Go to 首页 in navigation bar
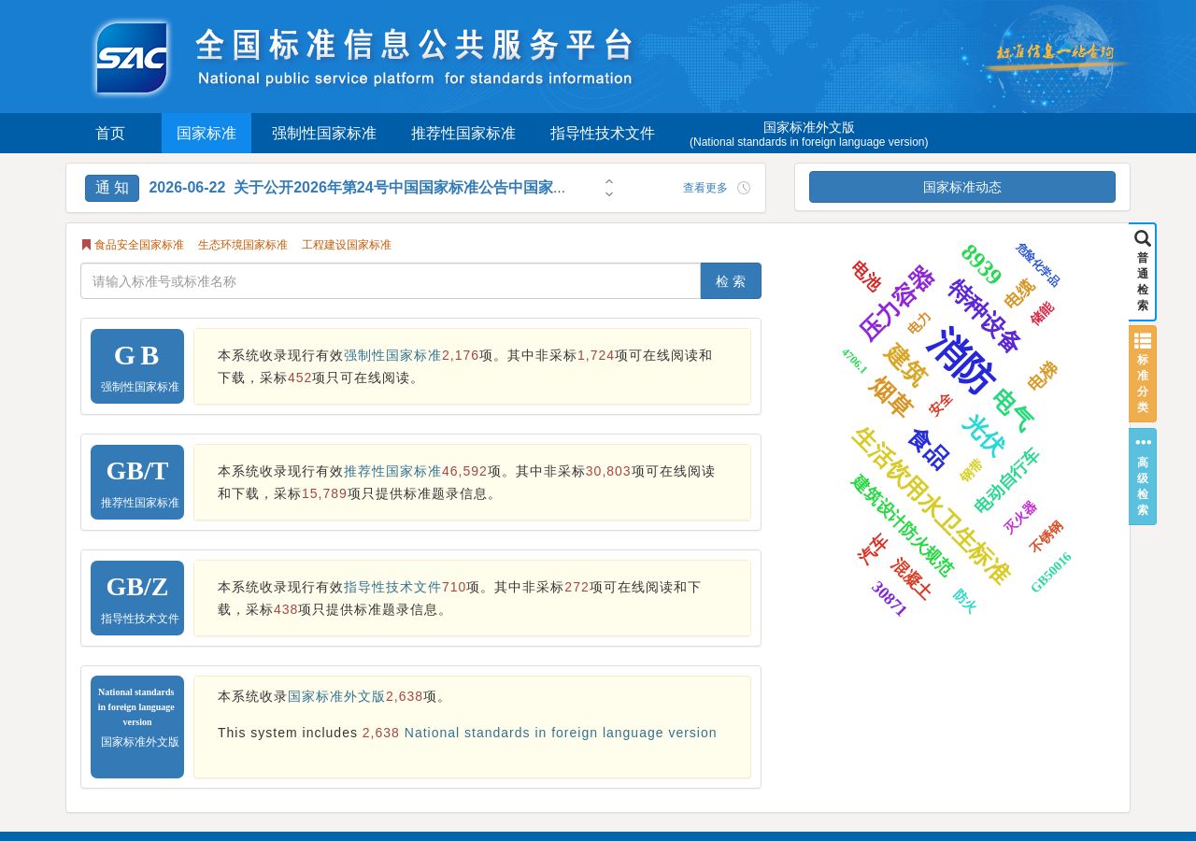The height and width of the screenshot is (841, 1196). click(110, 134)
